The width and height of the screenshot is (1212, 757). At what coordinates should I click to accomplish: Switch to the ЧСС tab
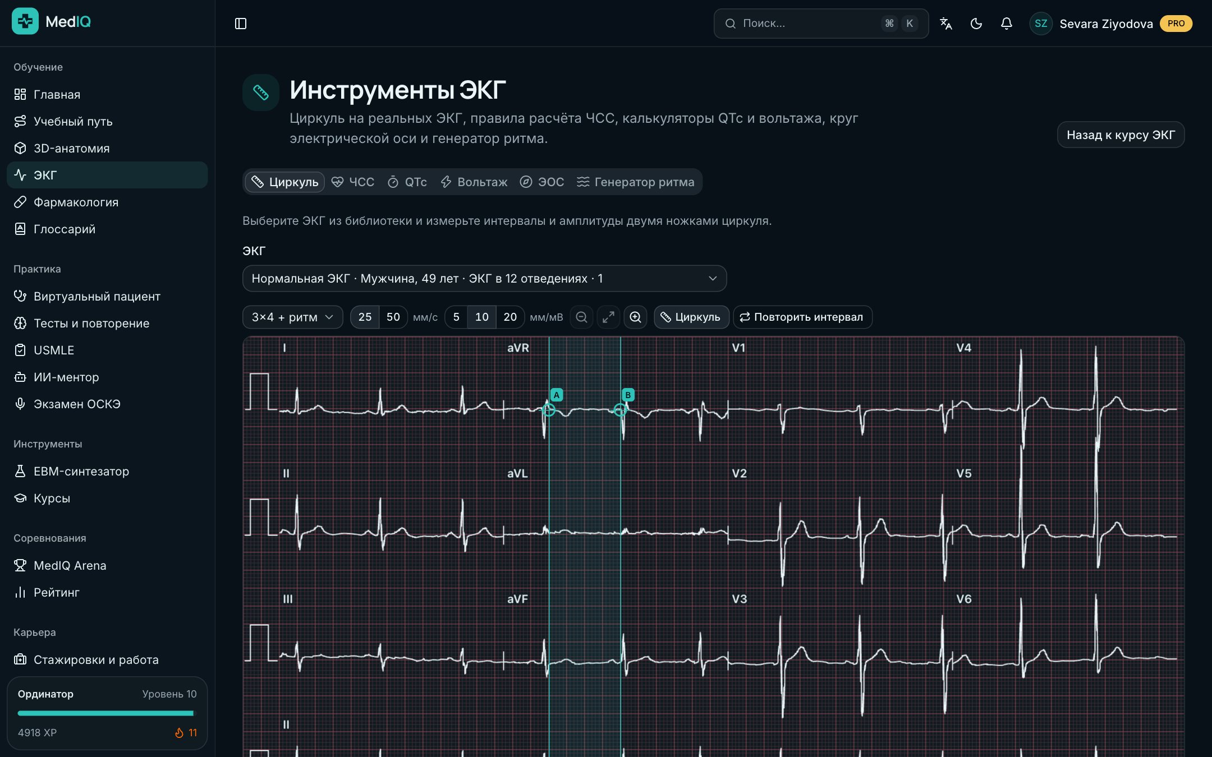(353, 182)
